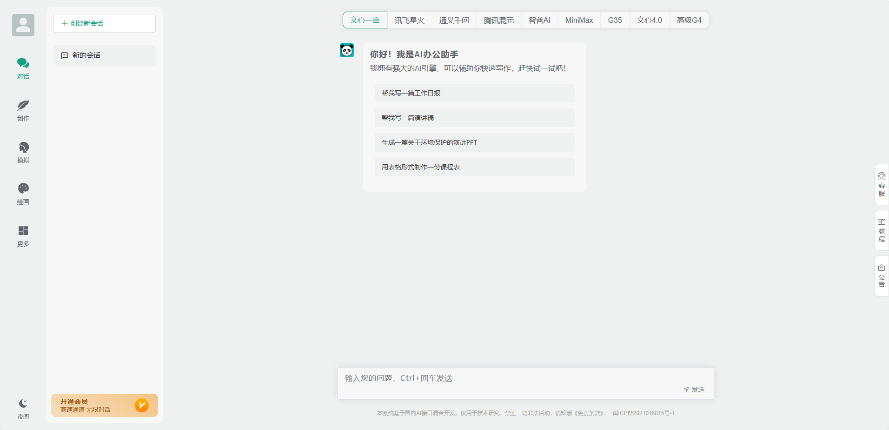
Task: Open the 开通会员 membership upgrade banner
Action: tap(104, 405)
